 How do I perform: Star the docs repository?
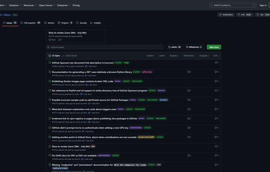[x=262, y=15]
